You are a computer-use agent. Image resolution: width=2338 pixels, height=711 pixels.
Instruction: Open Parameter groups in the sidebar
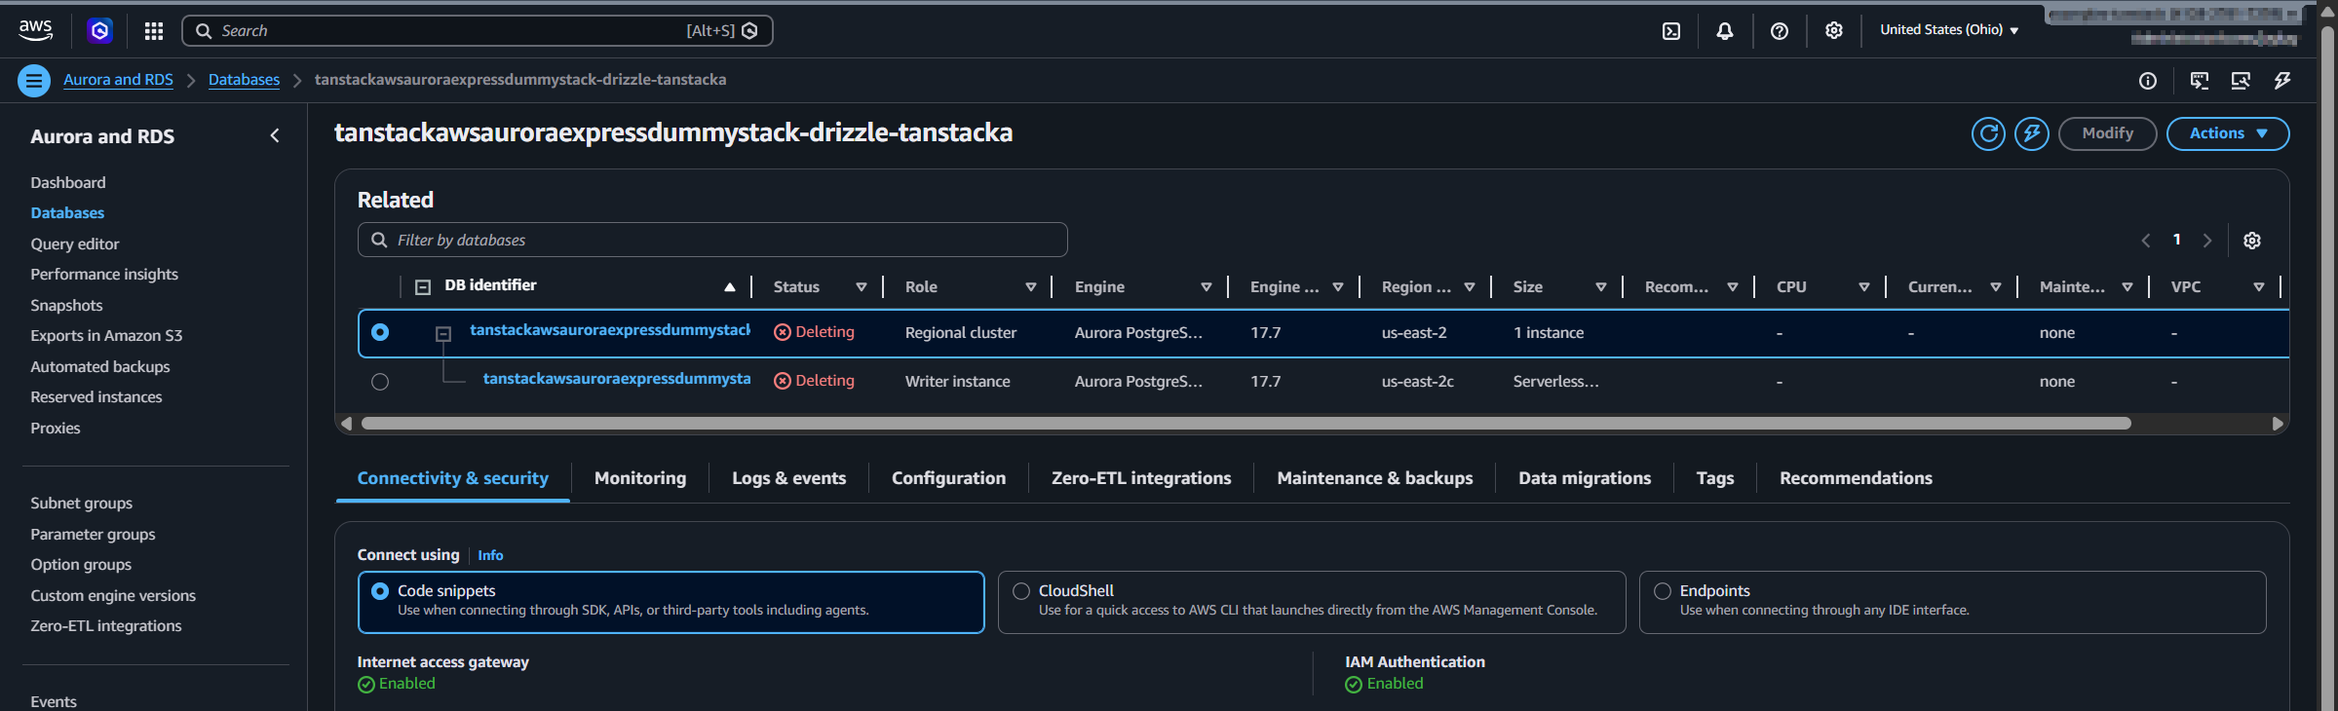[93, 535]
